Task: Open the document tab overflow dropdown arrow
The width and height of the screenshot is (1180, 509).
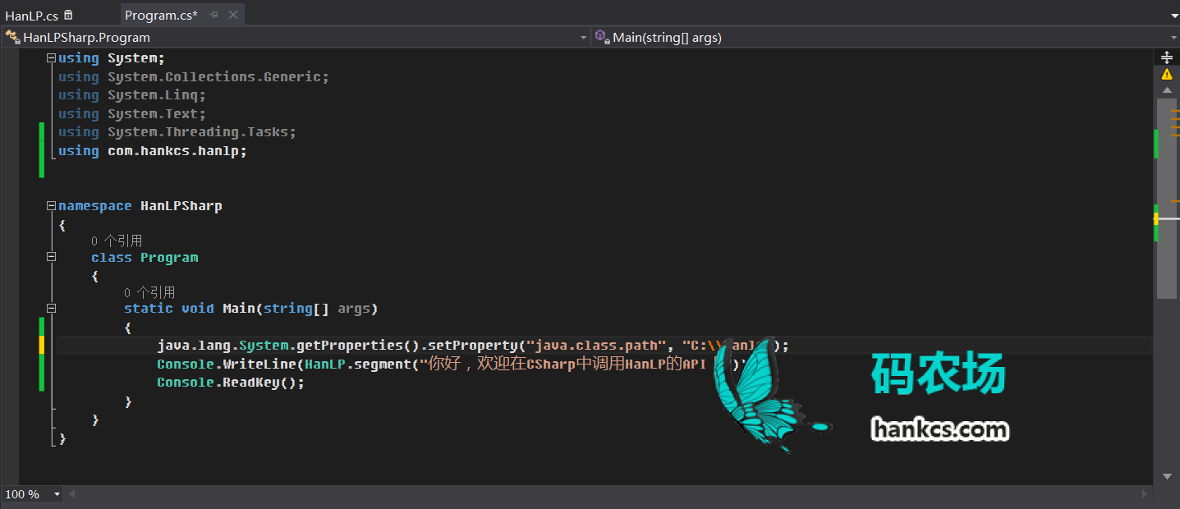Action: pos(1174,16)
